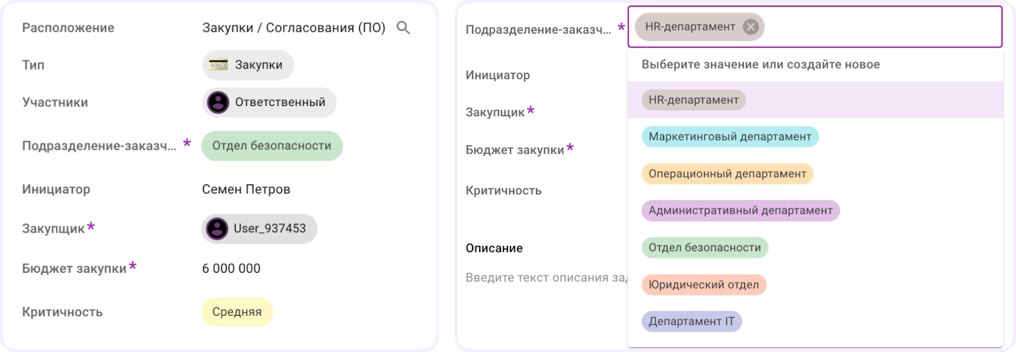Screen dimensions: 1016x352
Task: Select Административный департамент option
Action: (x=740, y=211)
